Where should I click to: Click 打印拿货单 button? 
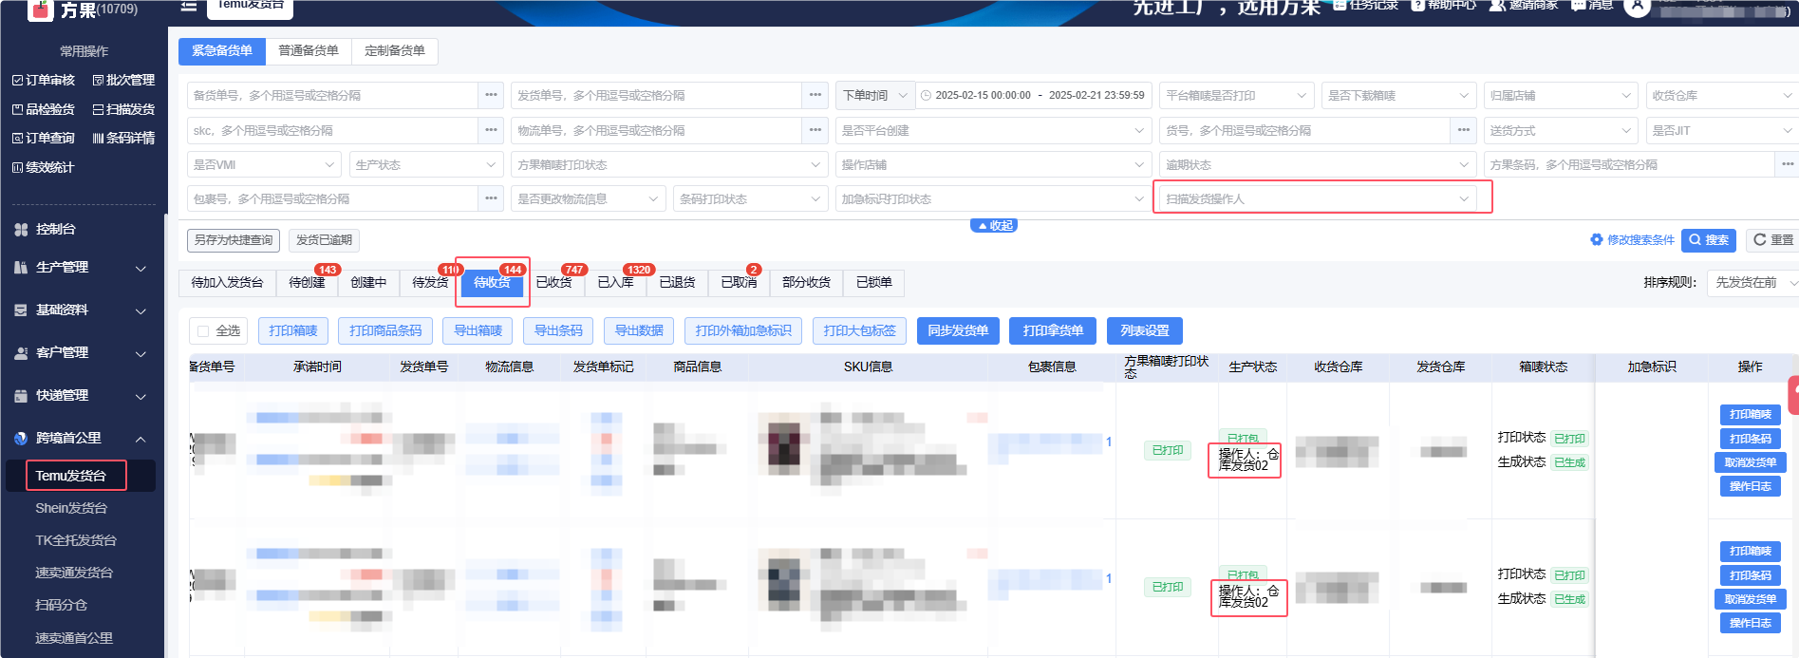tap(1053, 331)
